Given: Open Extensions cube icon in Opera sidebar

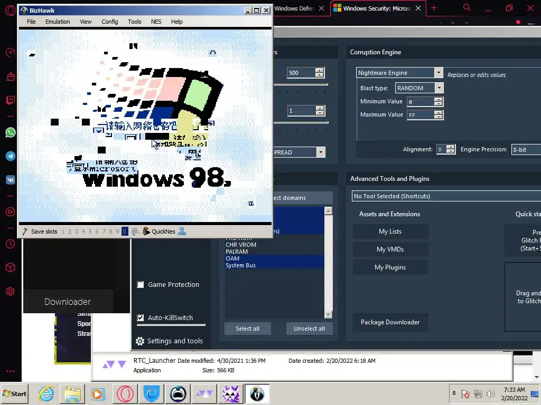Looking at the screenshot, I should click(x=11, y=267).
